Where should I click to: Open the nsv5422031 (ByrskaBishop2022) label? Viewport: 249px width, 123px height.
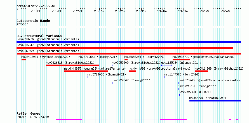point(46,57)
